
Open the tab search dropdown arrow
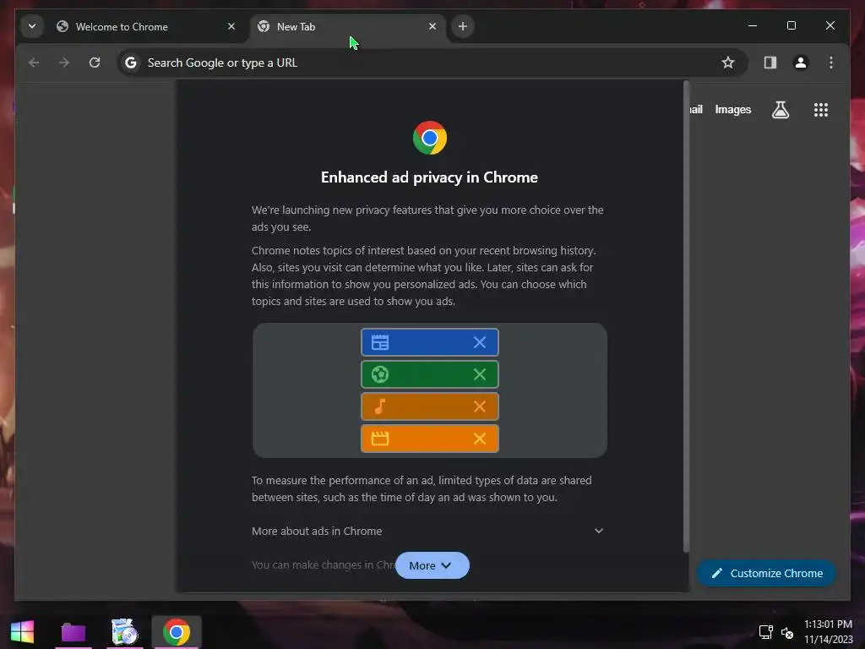click(32, 26)
